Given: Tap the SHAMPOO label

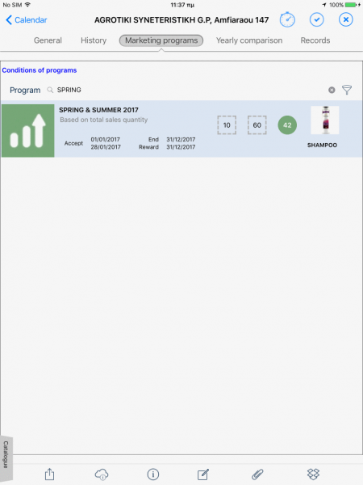Looking at the screenshot, I should click(x=322, y=145).
